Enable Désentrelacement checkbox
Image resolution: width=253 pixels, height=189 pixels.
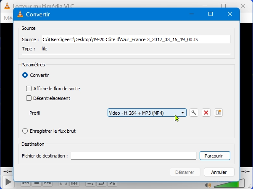(29, 98)
